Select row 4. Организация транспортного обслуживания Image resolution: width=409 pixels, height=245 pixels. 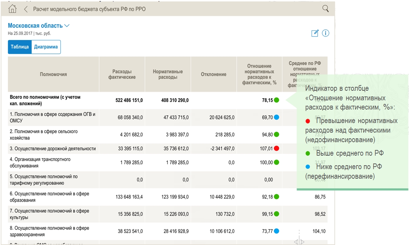[168, 162]
